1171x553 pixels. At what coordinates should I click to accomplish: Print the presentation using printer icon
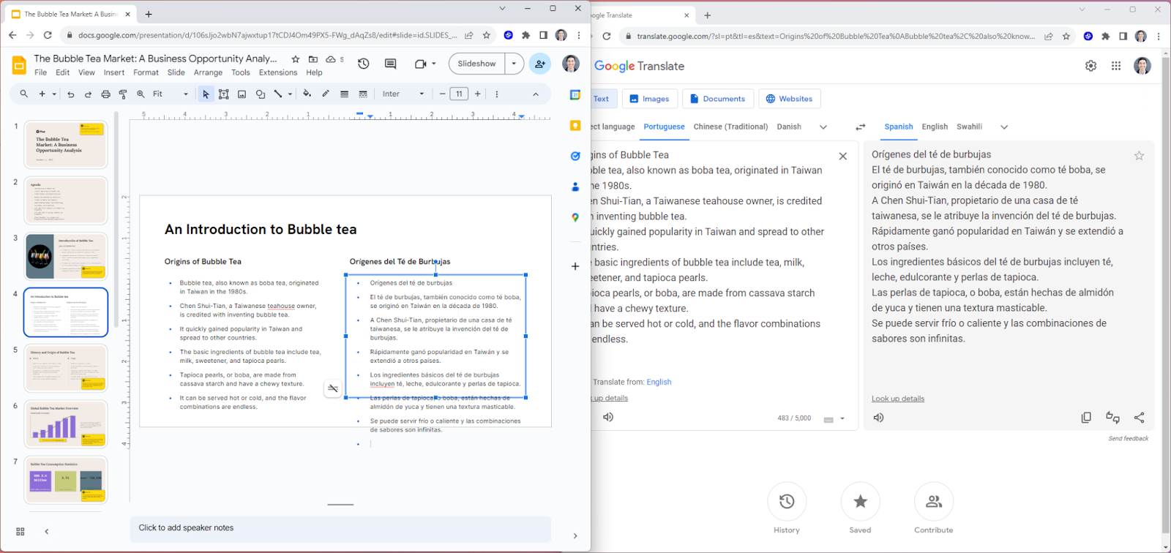click(106, 94)
